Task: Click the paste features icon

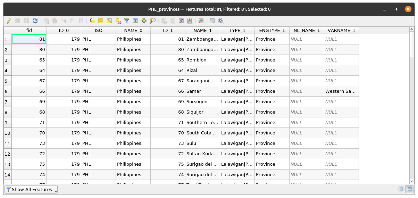Action: point(81,21)
